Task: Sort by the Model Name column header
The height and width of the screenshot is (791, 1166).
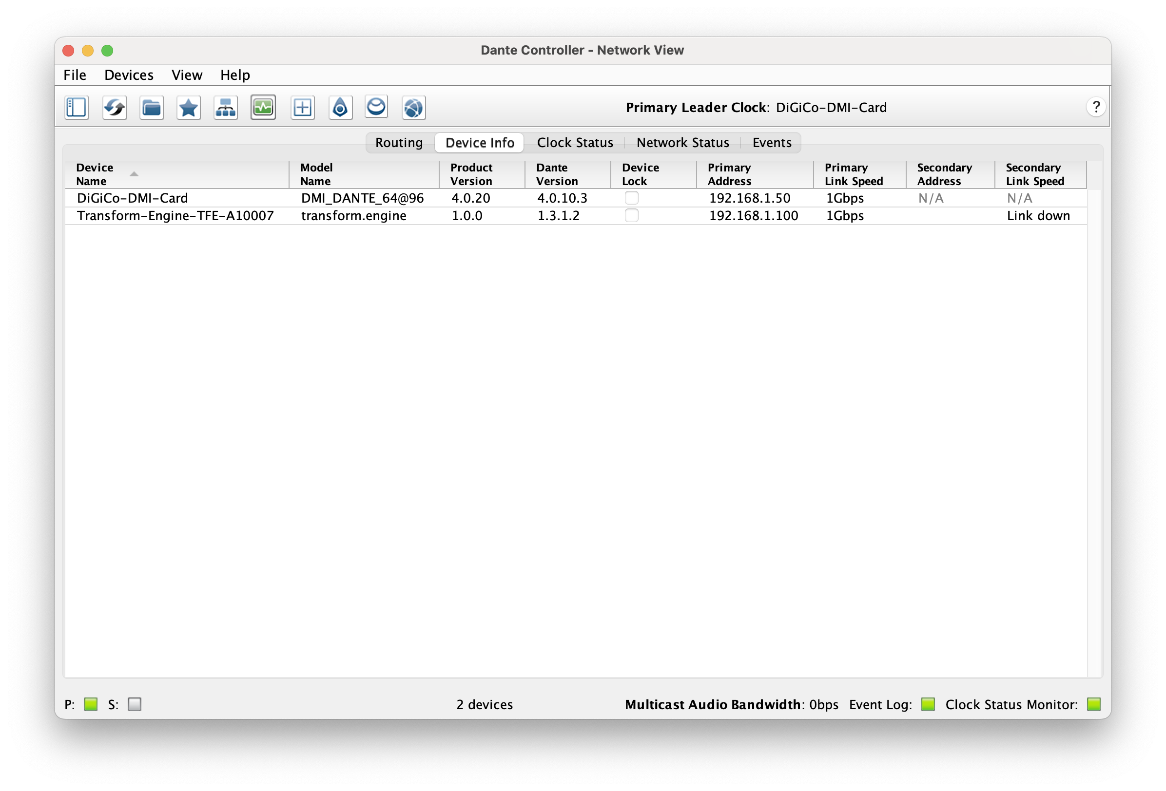Action: [x=364, y=174]
